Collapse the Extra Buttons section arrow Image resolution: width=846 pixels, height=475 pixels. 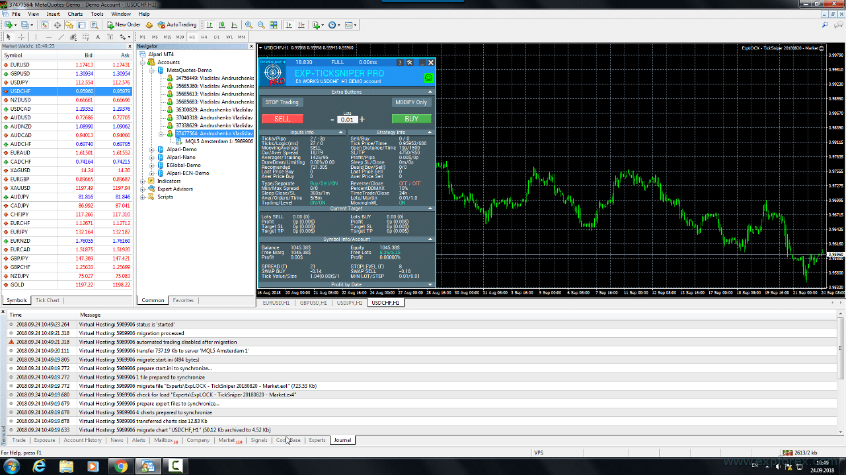[x=430, y=92]
